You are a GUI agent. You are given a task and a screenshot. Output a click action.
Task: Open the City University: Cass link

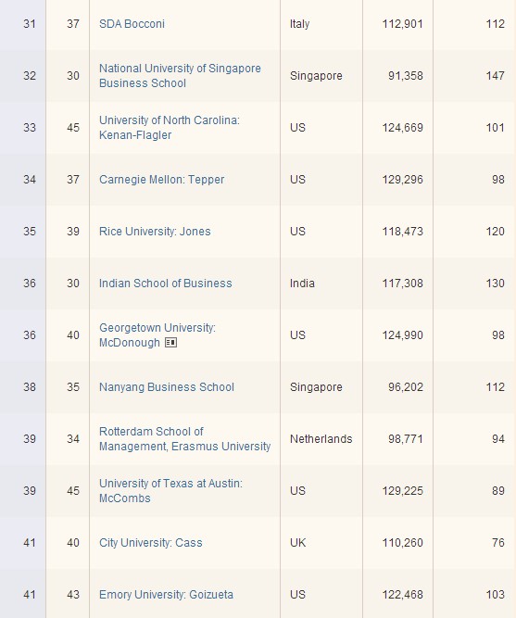(151, 543)
